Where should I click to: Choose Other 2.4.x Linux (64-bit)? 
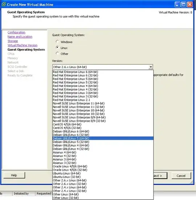click(x=103, y=187)
